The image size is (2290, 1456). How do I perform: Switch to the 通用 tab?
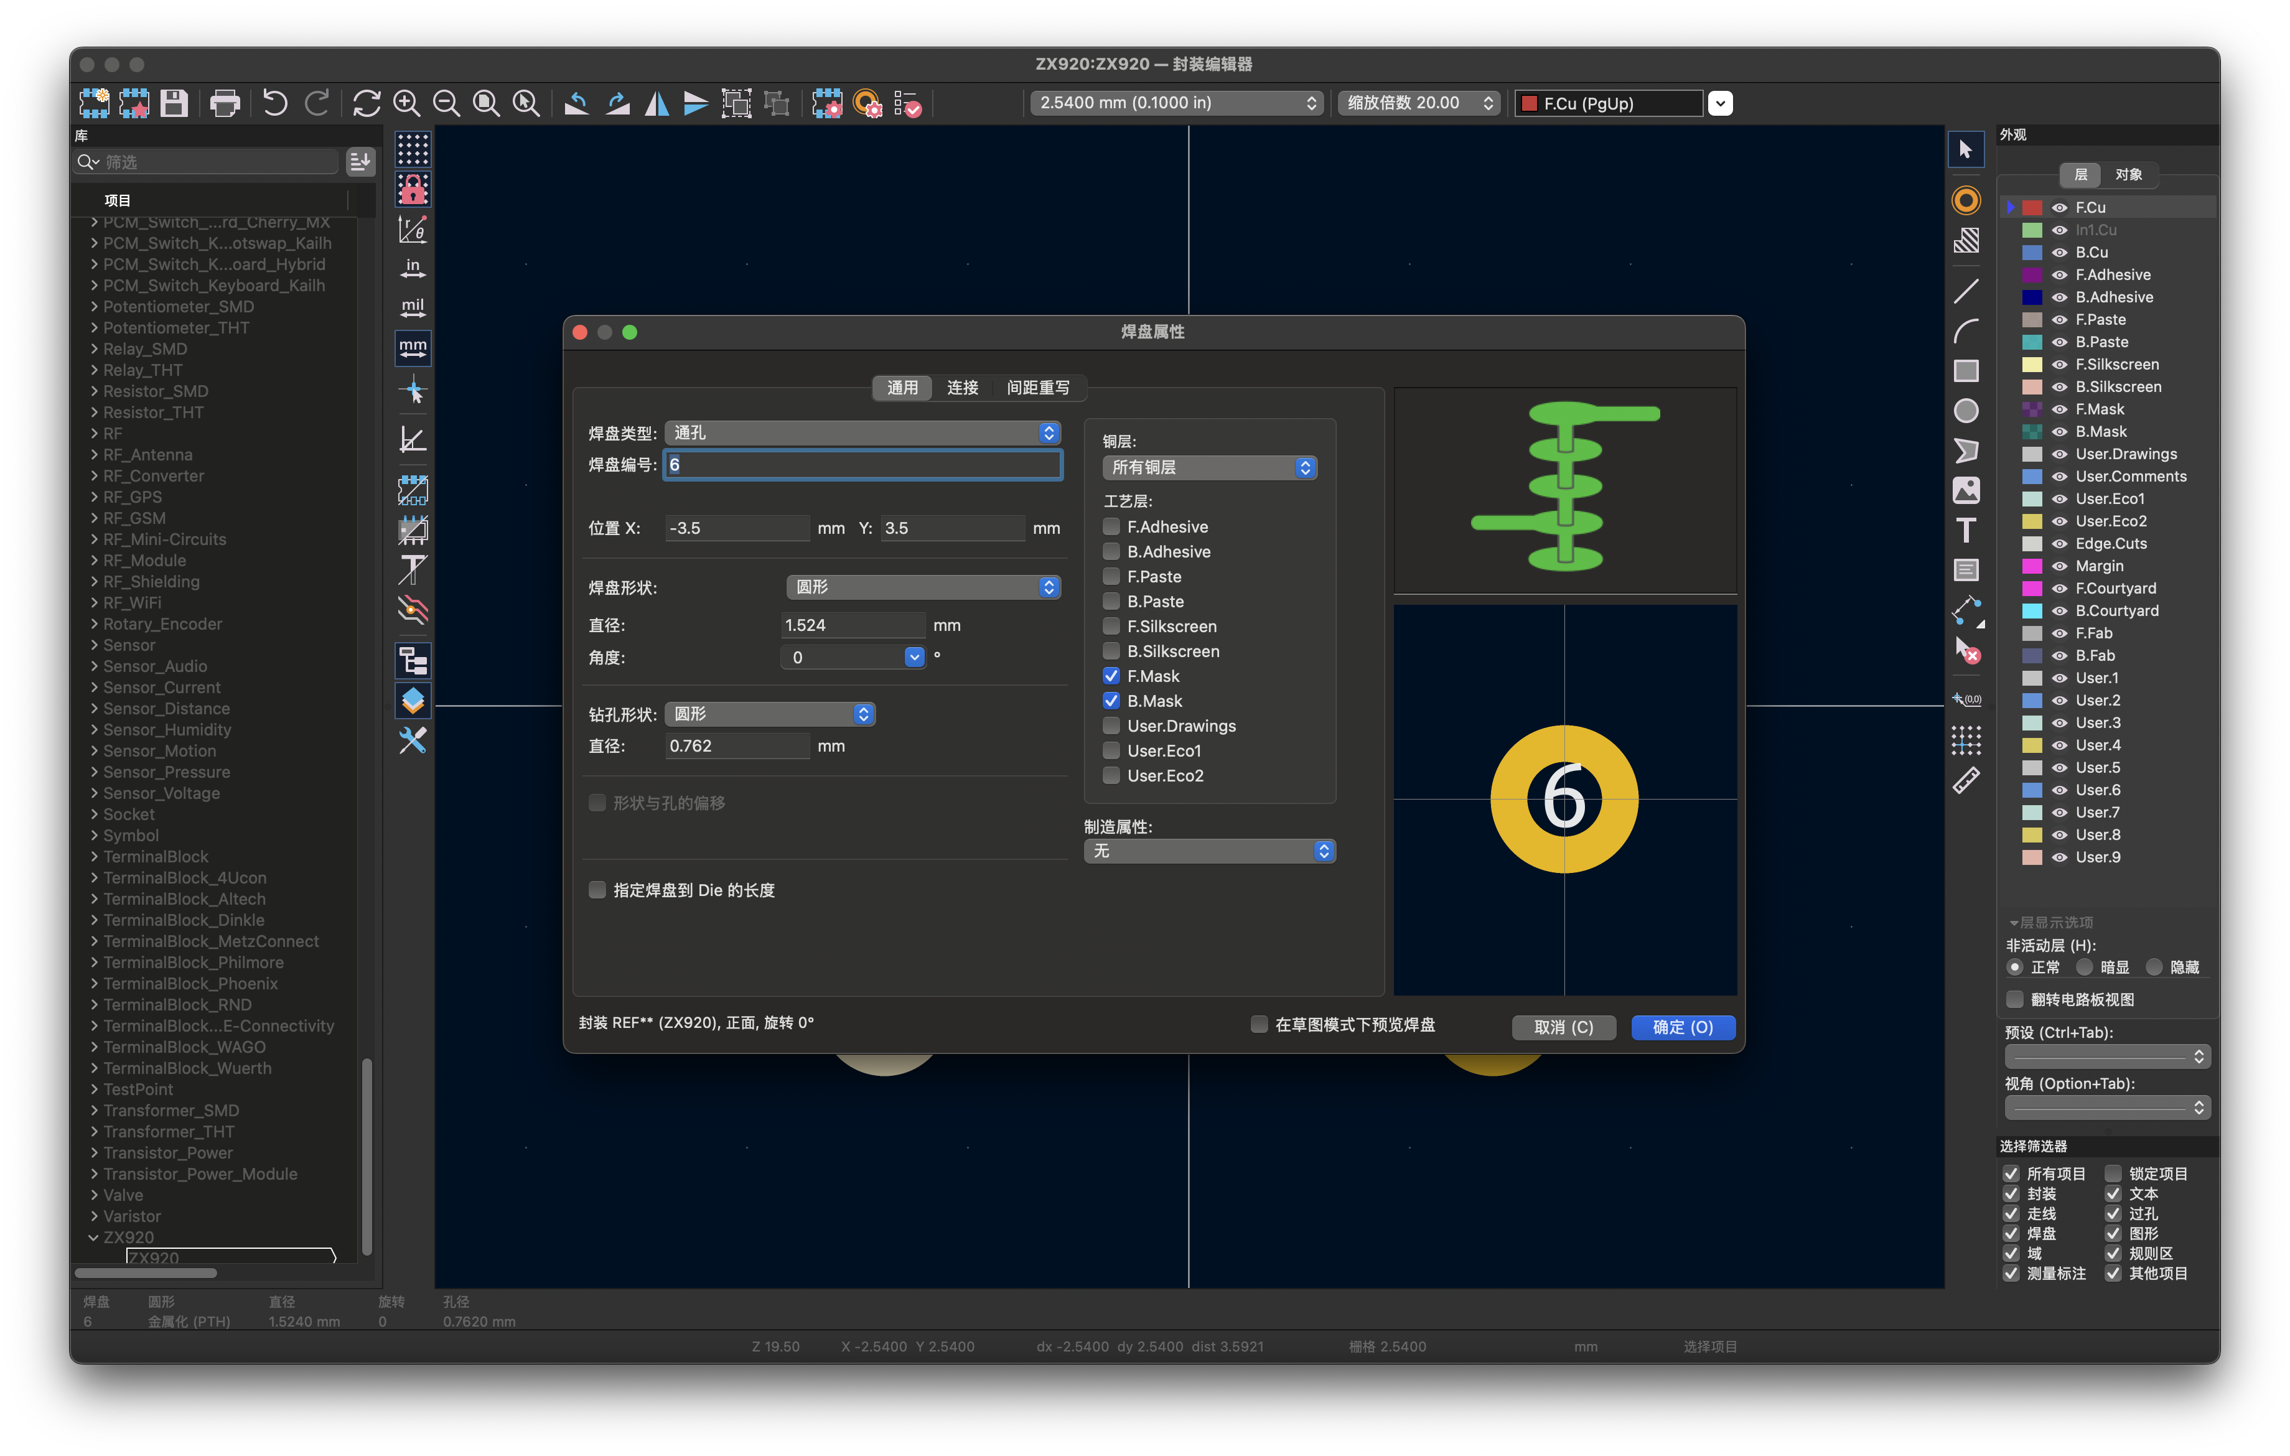click(x=902, y=387)
